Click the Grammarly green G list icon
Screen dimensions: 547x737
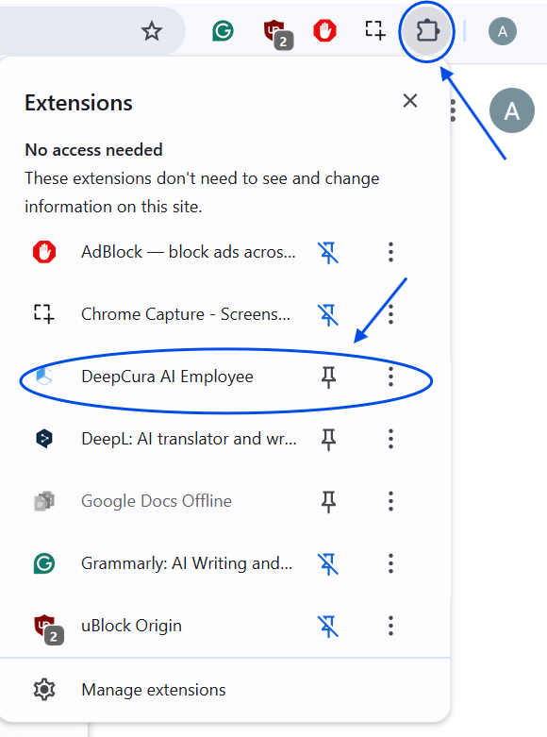tap(44, 563)
